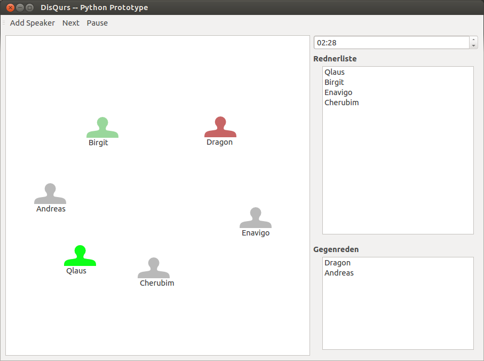Pause the speaking timer
This screenshot has width=484, height=361.
coord(97,23)
